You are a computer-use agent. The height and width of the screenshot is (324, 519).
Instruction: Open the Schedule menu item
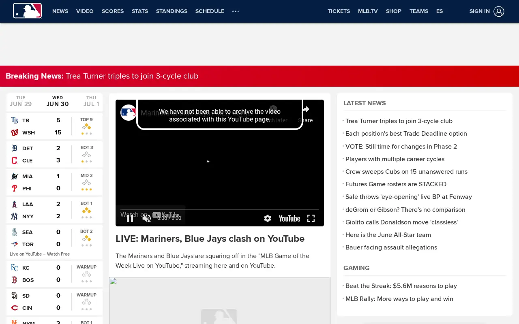pyautogui.click(x=210, y=11)
